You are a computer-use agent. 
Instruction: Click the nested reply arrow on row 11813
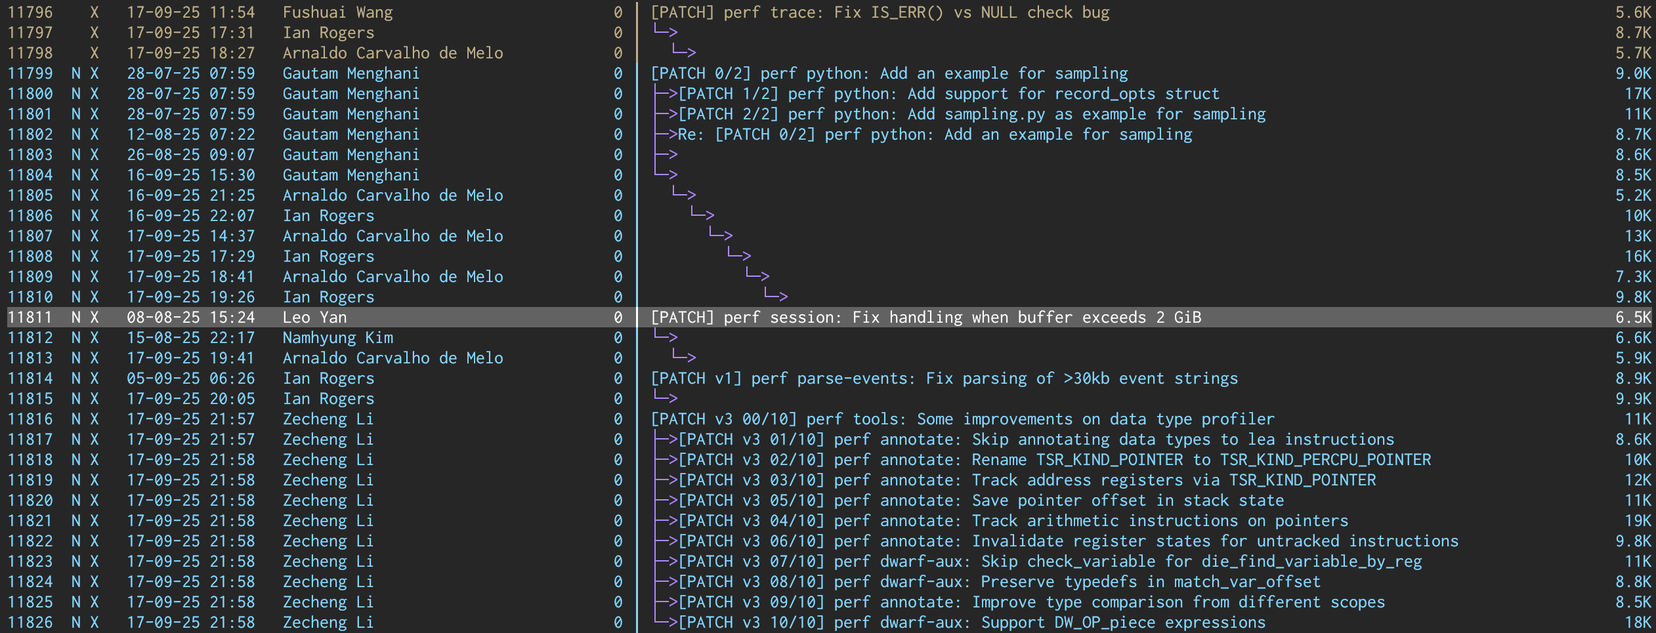684,357
